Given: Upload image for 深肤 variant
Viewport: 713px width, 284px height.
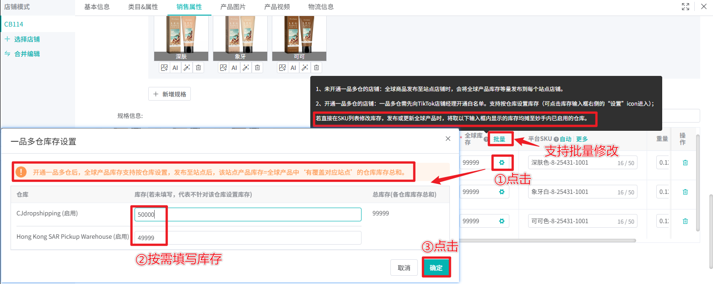Looking at the screenshot, I should tap(164, 68).
